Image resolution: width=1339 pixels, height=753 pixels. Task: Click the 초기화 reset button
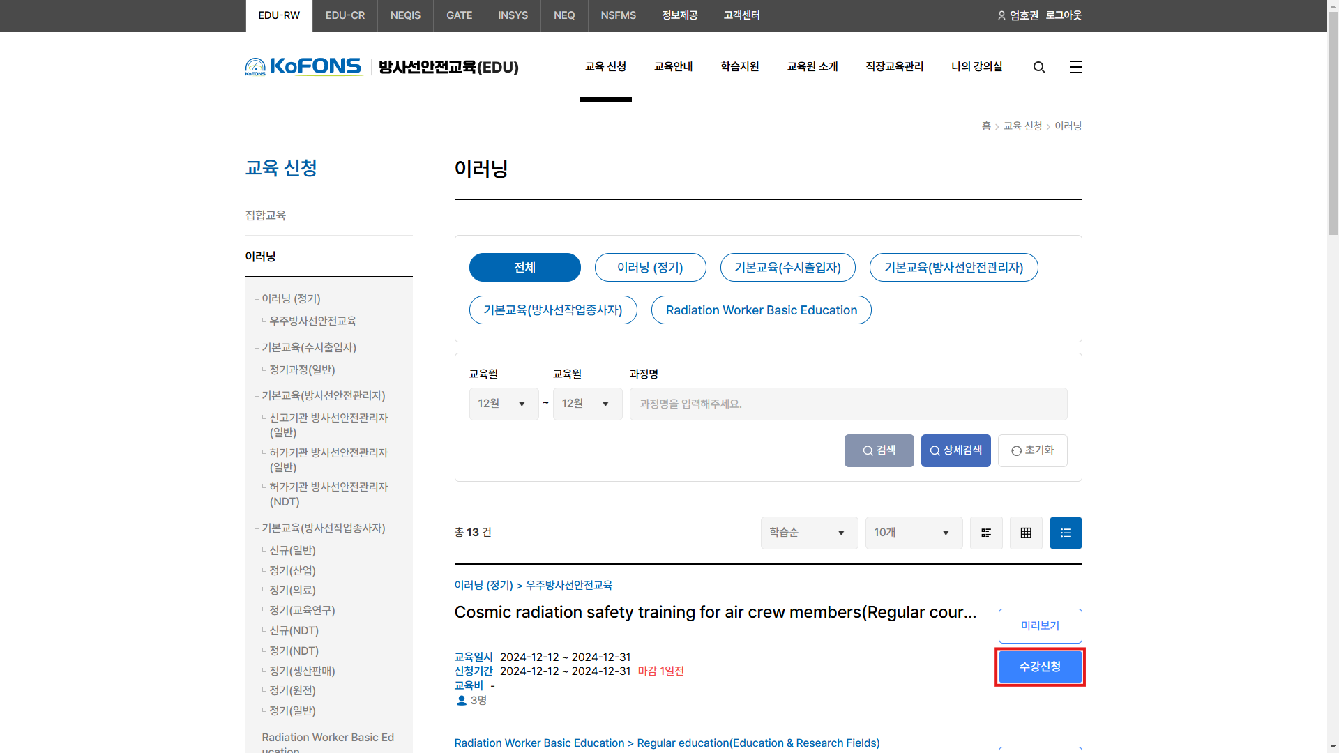point(1032,450)
